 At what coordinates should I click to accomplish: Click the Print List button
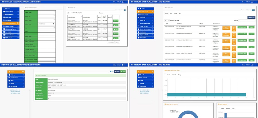[x=251, y=18]
